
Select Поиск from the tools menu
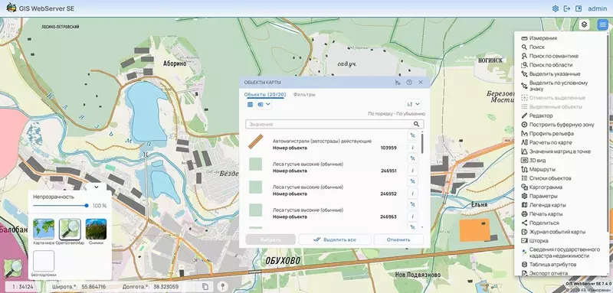[536, 47]
